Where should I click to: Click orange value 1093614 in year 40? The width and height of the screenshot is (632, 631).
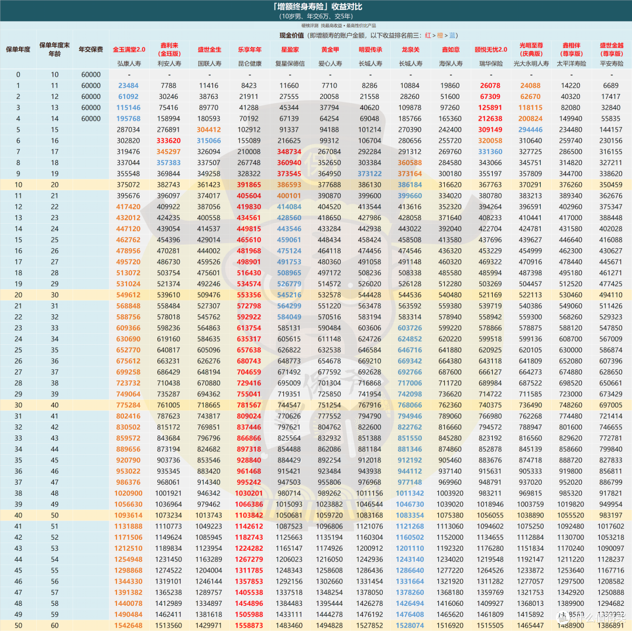(128, 515)
